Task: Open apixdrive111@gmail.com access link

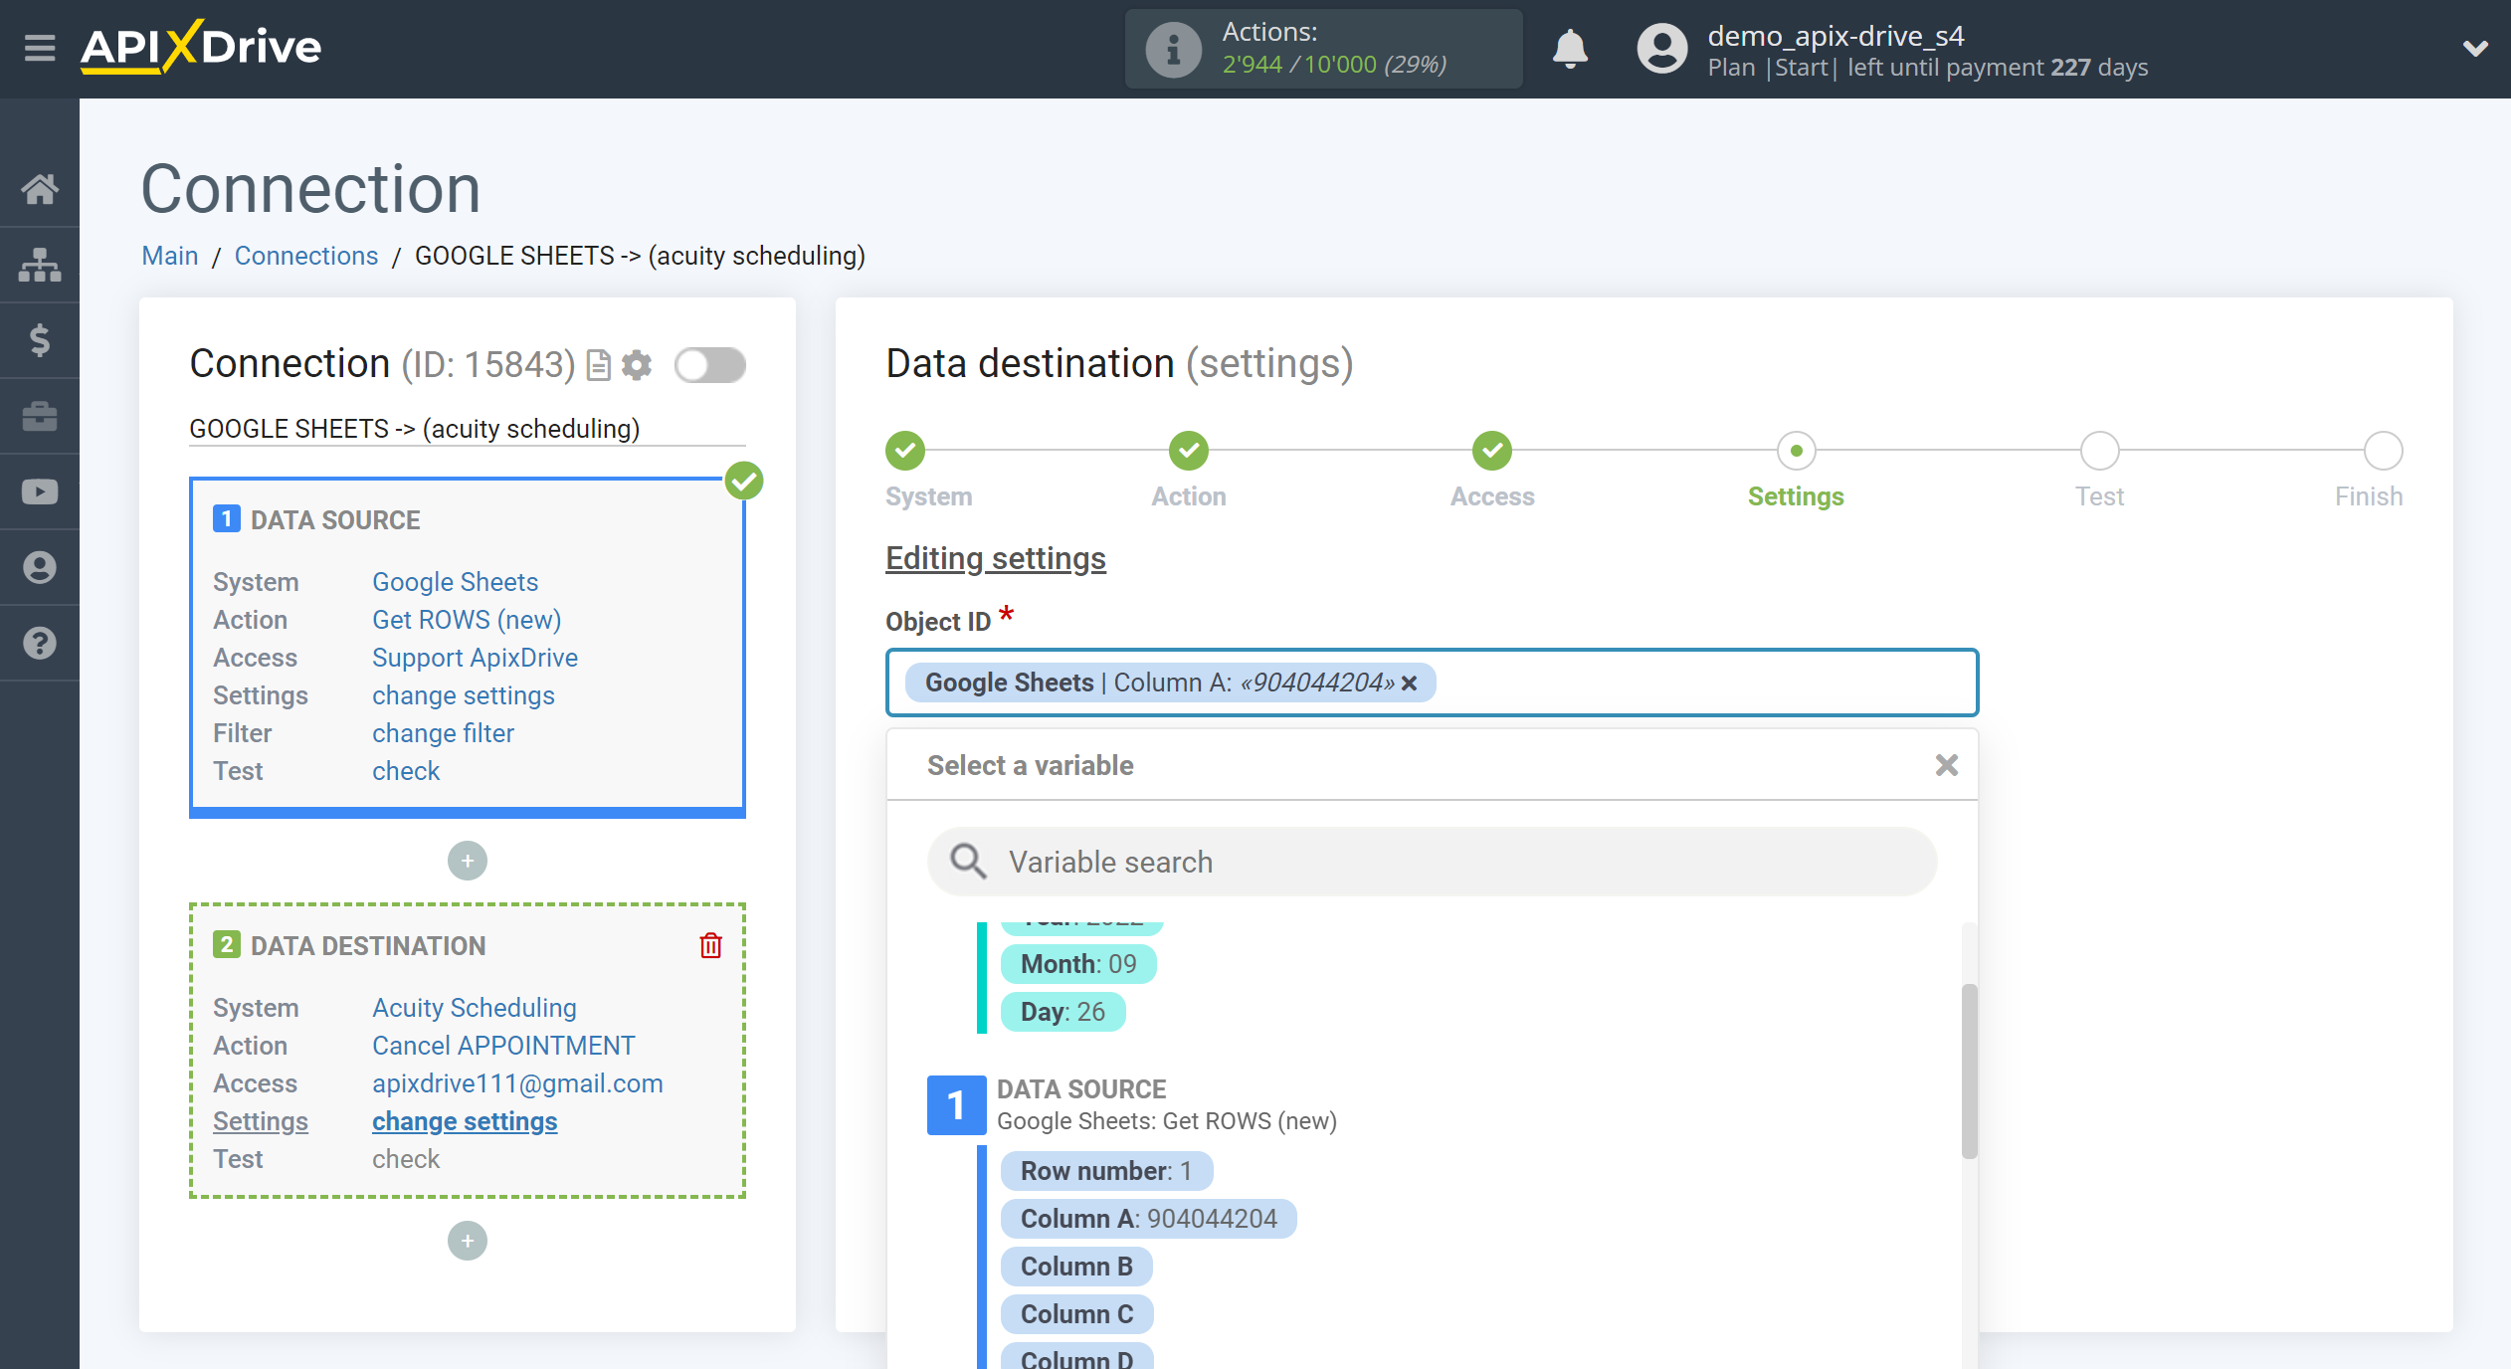Action: click(x=517, y=1083)
